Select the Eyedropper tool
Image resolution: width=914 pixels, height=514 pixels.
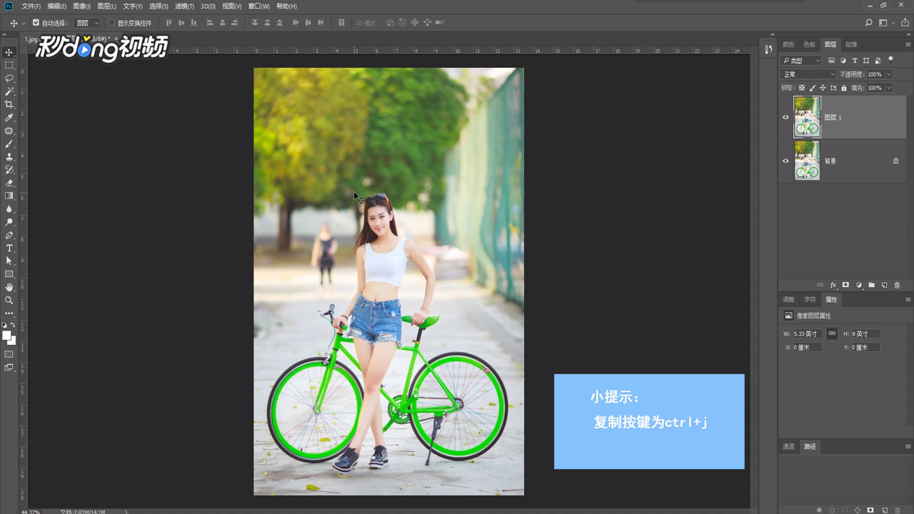(9, 118)
